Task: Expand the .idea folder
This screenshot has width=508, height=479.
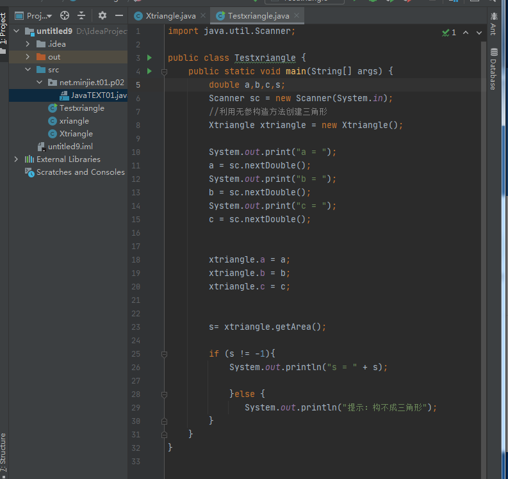Action: coord(28,44)
